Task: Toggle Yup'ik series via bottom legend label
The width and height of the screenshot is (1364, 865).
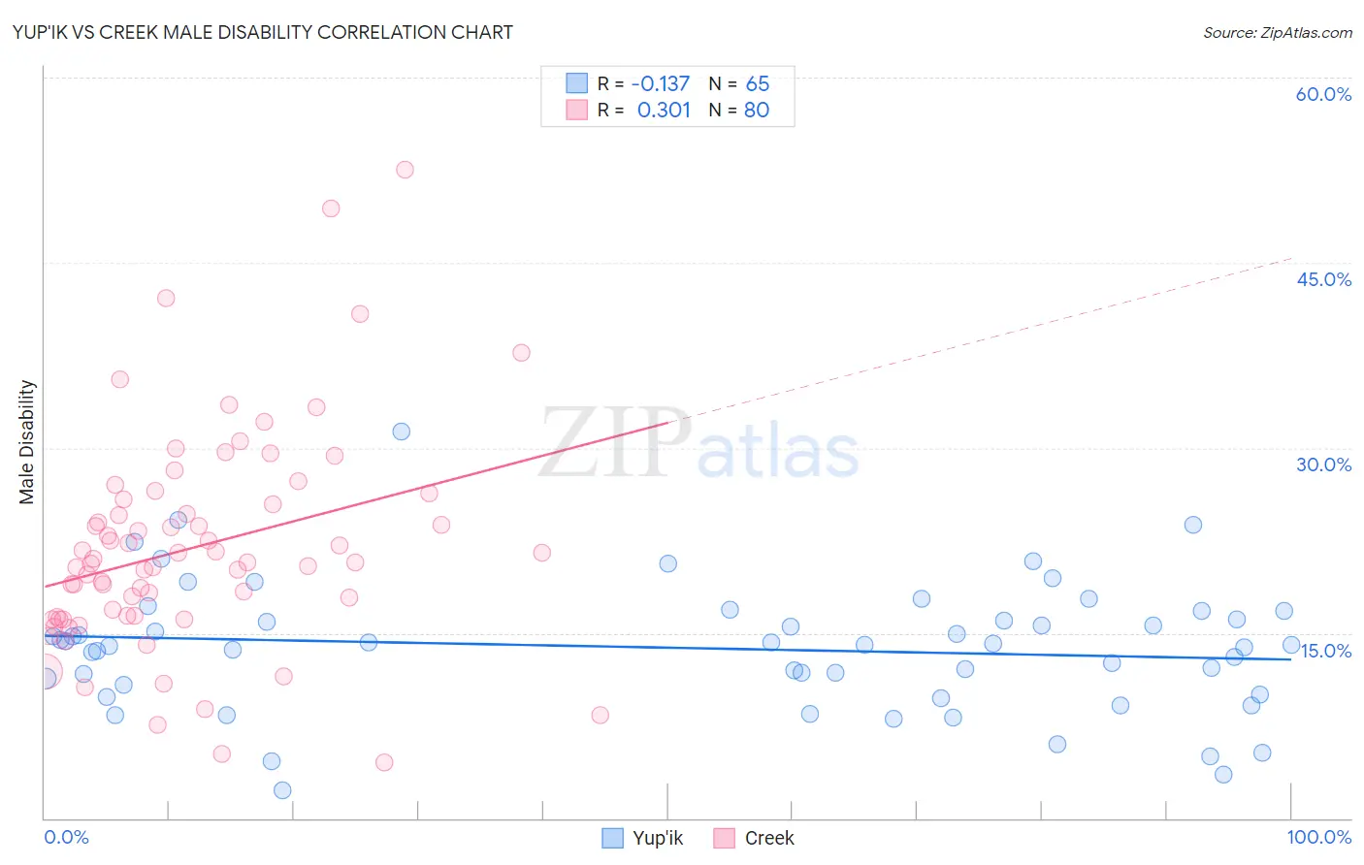Action: coord(658,838)
